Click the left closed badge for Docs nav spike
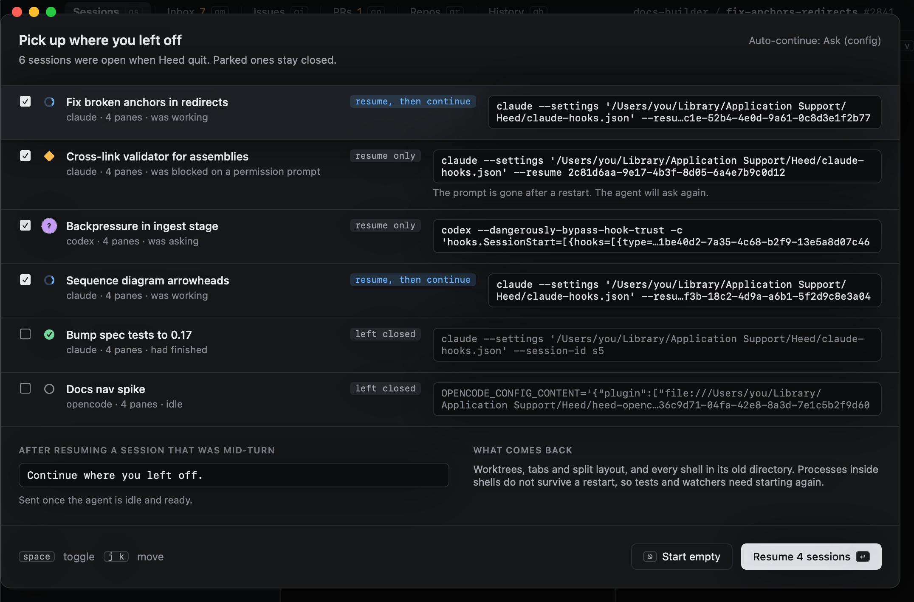The height and width of the screenshot is (602, 914). pos(385,388)
